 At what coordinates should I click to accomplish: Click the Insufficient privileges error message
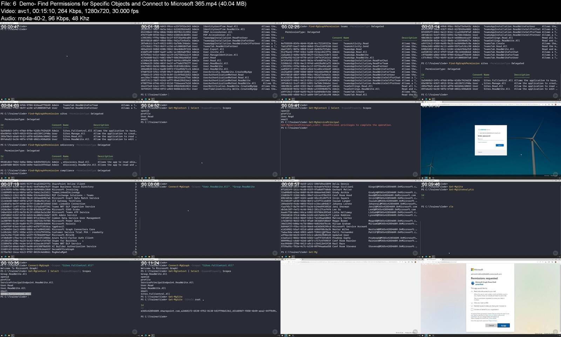336,125
